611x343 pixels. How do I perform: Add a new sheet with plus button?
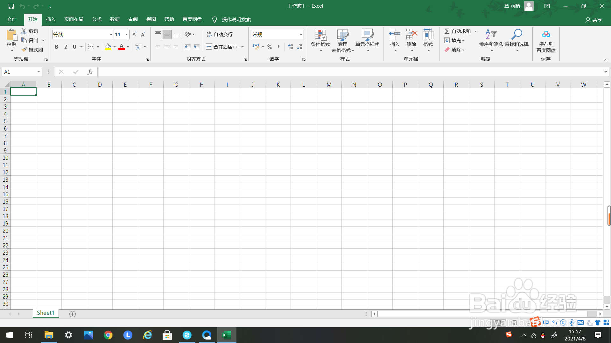(x=73, y=314)
